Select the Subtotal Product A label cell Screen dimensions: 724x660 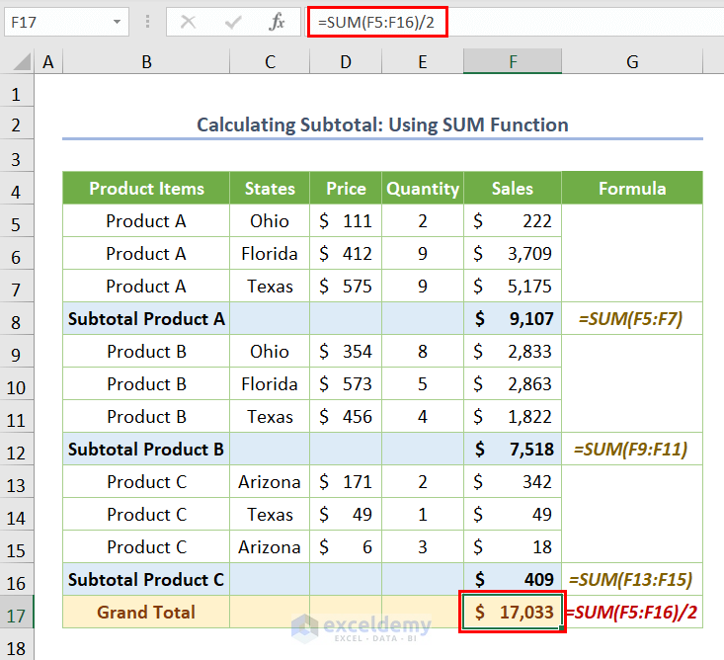[146, 319]
